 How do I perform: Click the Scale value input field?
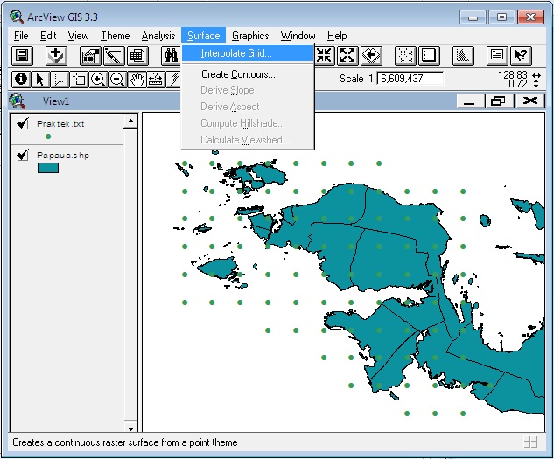coord(410,79)
